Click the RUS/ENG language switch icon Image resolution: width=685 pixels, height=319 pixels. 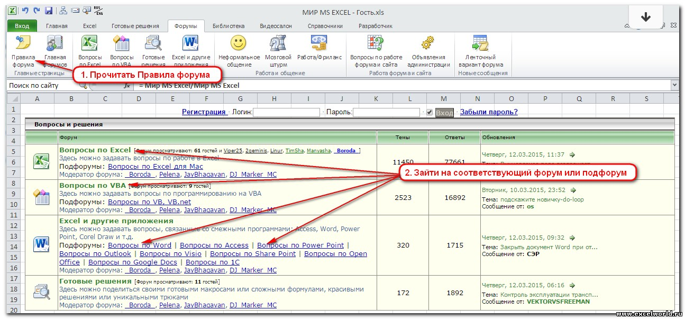(98, 10)
